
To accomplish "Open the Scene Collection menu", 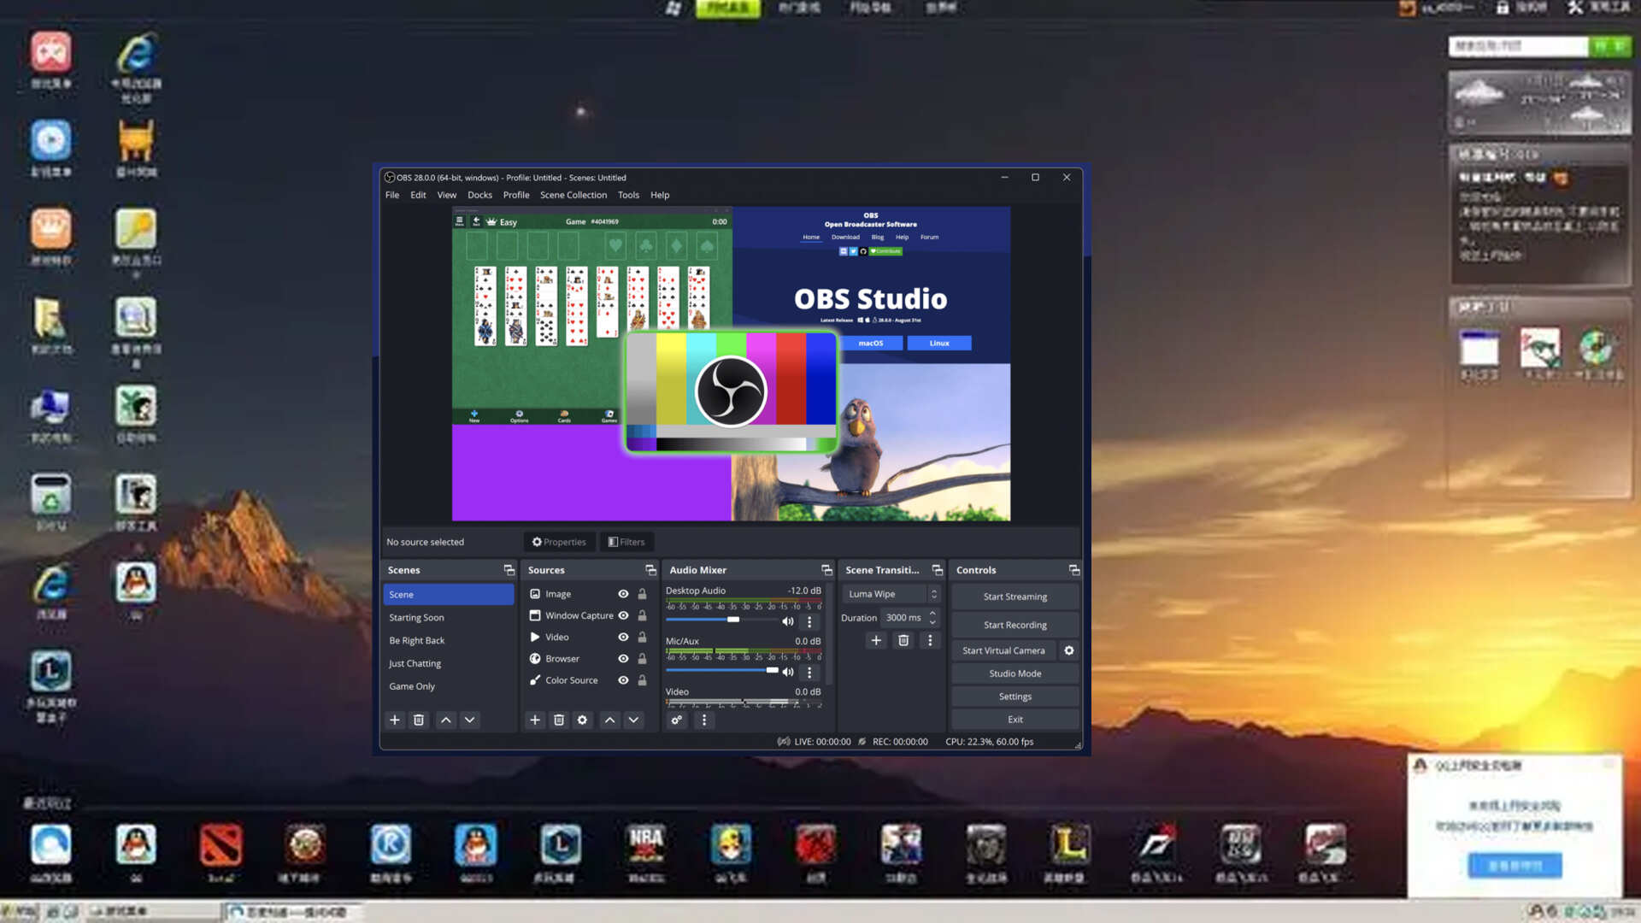I will (x=573, y=195).
